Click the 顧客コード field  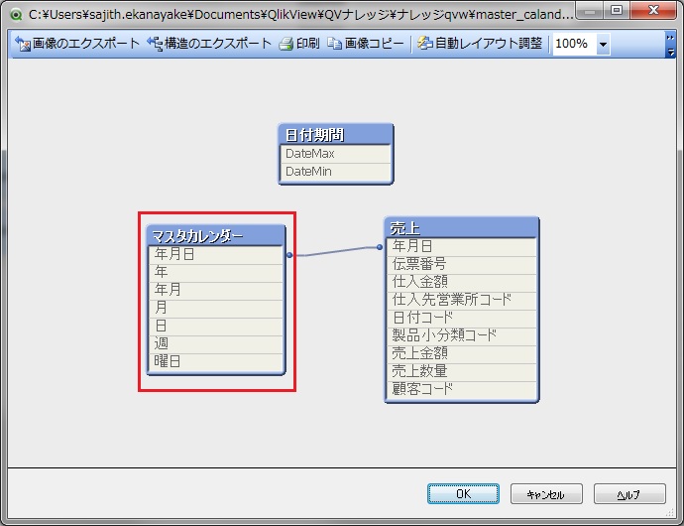coord(462,390)
